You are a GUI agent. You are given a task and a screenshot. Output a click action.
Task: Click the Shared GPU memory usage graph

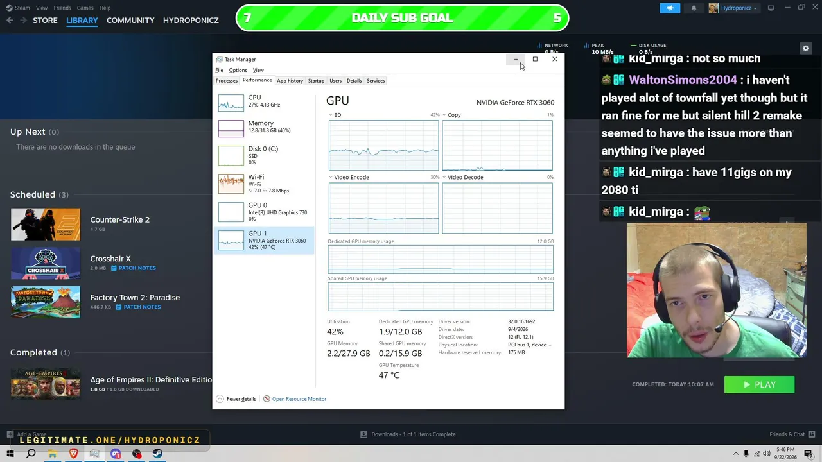pos(441,297)
